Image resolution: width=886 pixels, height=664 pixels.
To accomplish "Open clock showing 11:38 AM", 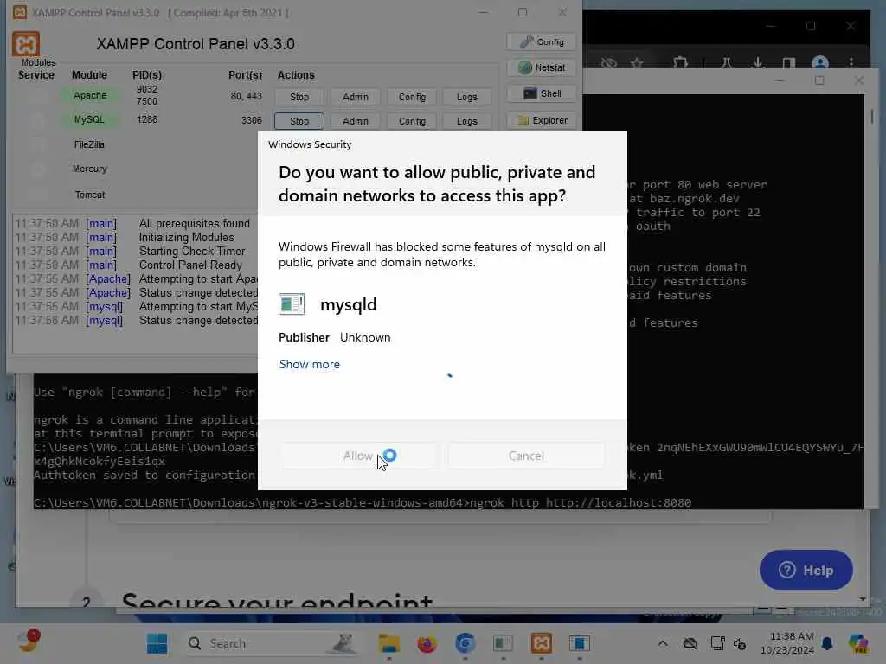I will [787, 643].
